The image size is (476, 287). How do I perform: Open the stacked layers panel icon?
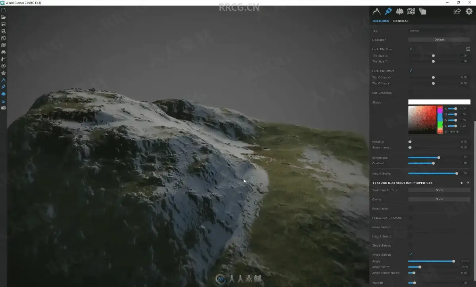click(x=423, y=11)
